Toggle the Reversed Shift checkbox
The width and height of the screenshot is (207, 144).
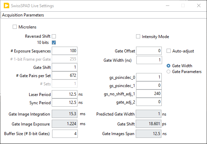54,36
